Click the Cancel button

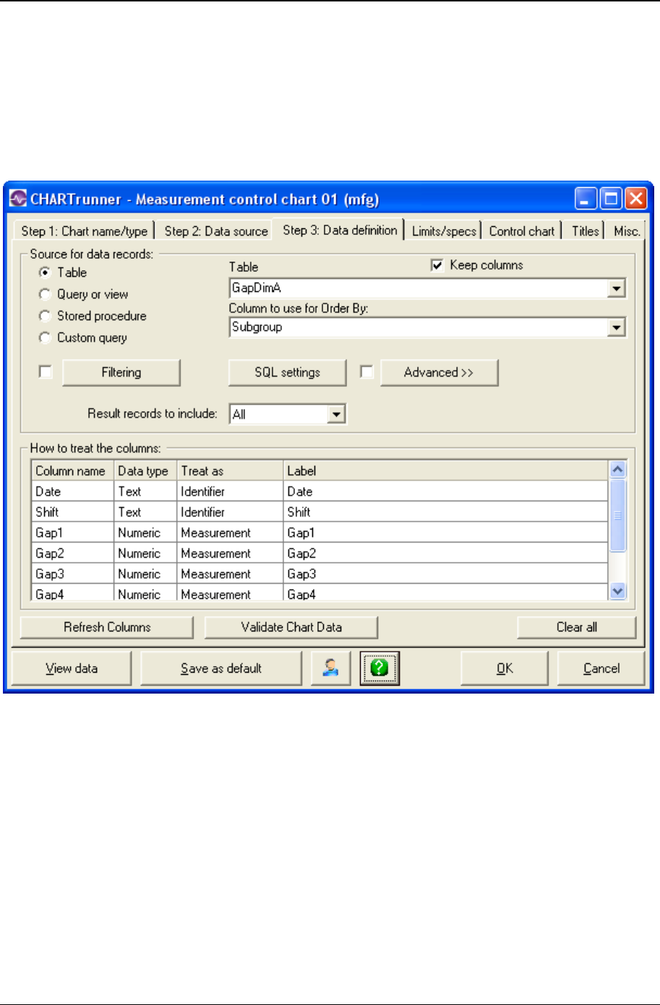(x=601, y=668)
